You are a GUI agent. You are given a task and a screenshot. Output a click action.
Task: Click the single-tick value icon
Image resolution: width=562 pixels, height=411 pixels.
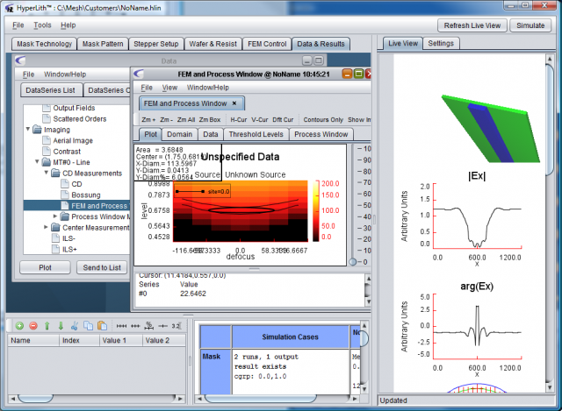pyautogui.click(x=162, y=326)
